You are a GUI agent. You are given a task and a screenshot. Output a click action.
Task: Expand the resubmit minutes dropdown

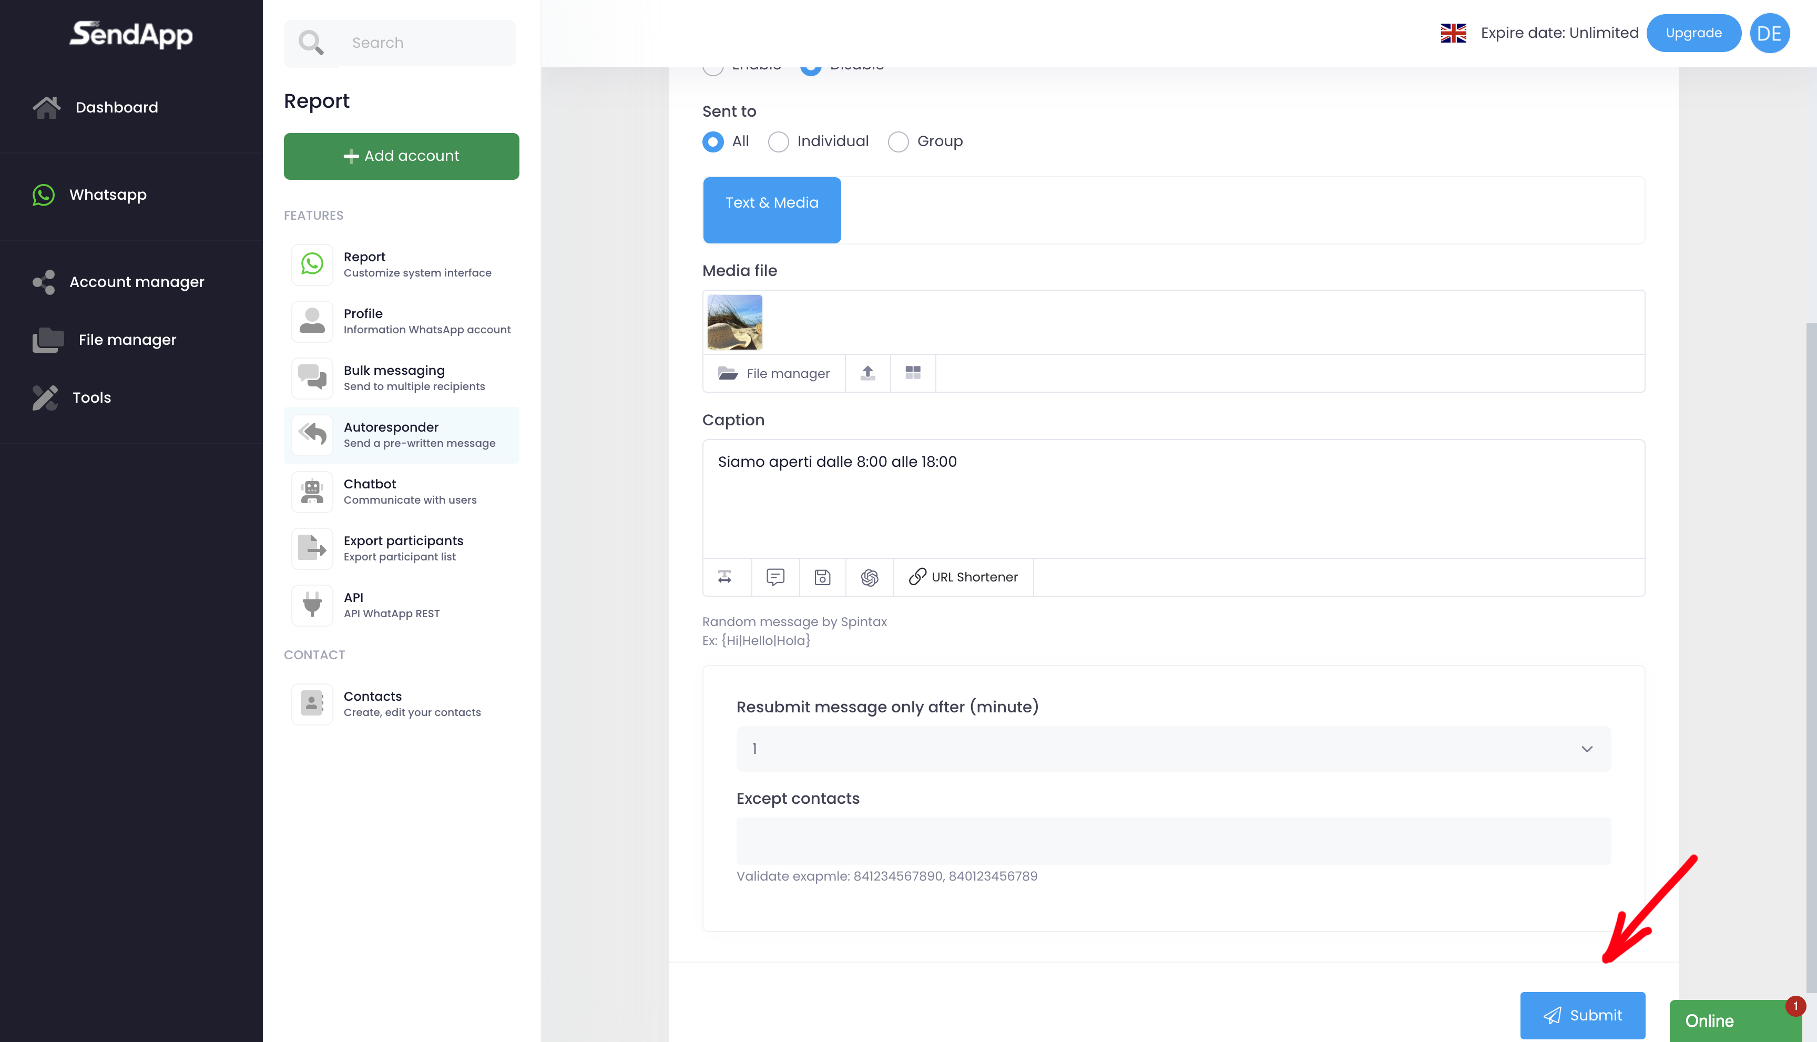coord(1173,749)
